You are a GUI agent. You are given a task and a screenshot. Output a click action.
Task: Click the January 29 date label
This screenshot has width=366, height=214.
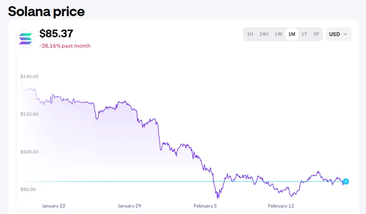pyautogui.click(x=129, y=206)
